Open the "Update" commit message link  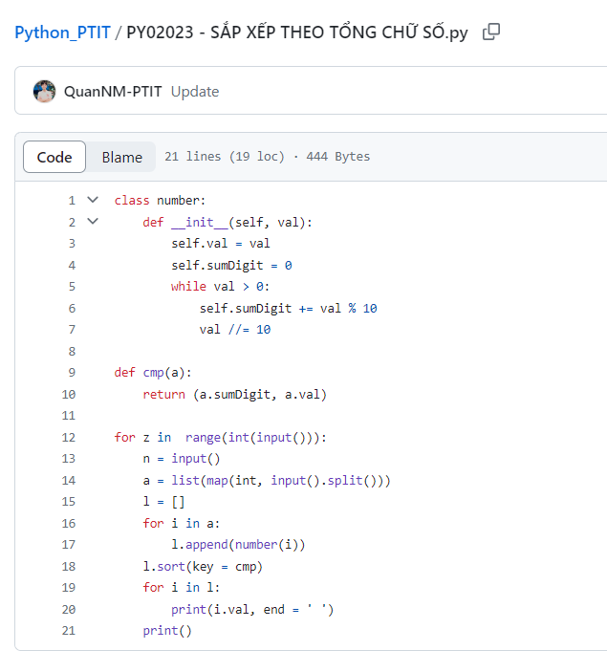[195, 92]
